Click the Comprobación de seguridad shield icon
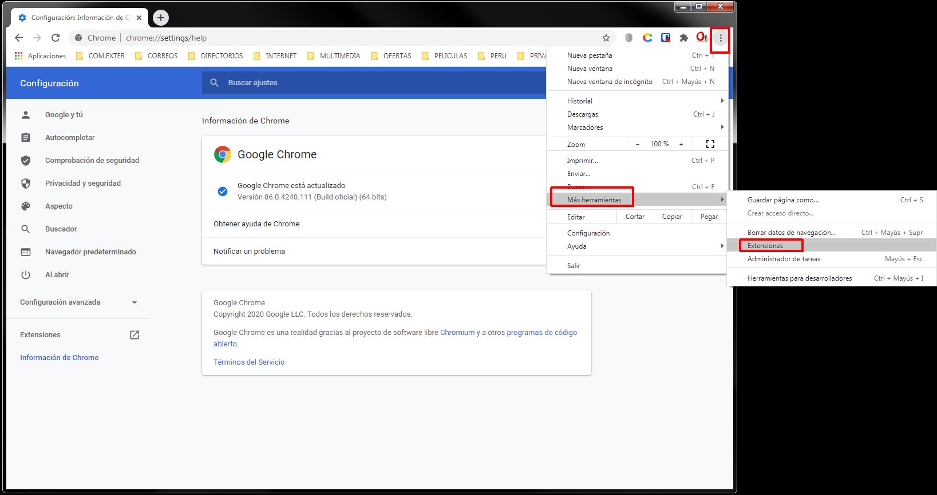This screenshot has height=495, width=937. tap(26, 161)
